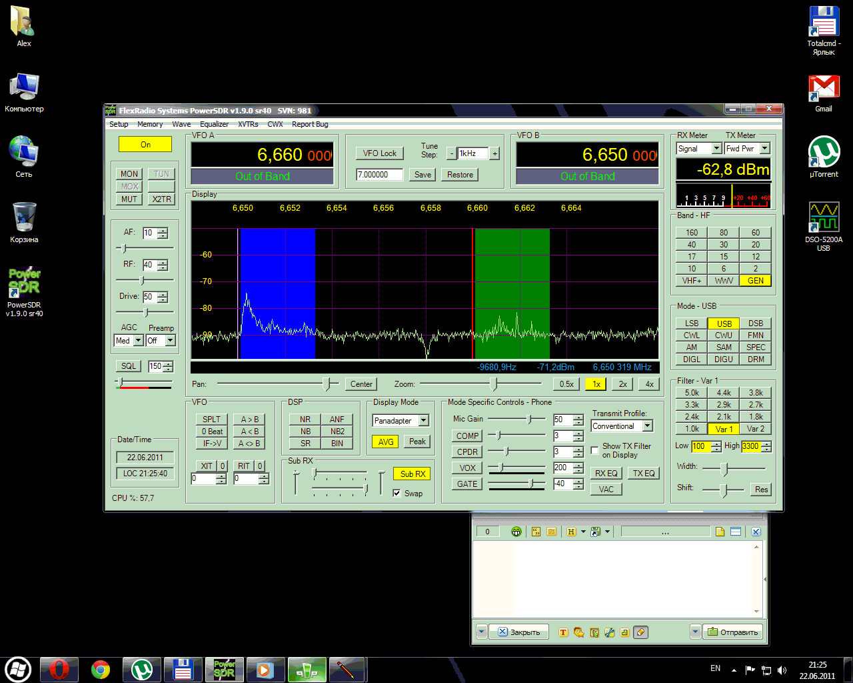The height and width of the screenshot is (683, 853).
Task: Click the Opera browser icon in taskbar
Action: pyautogui.click(x=59, y=669)
